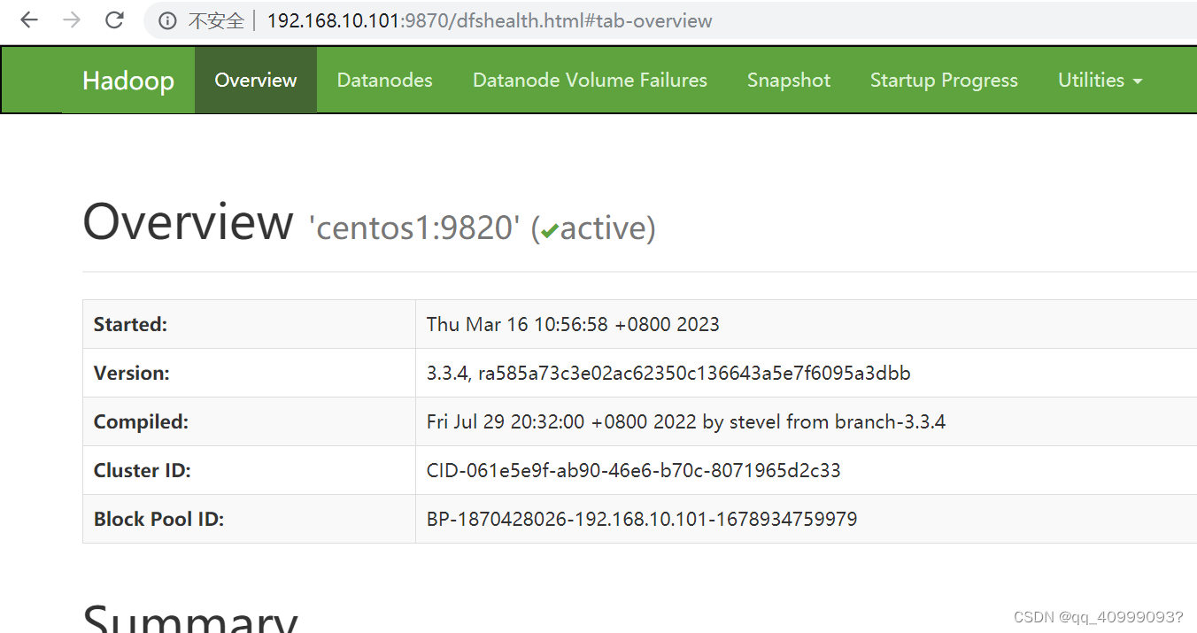Click the Overview page heading
This screenshot has height=633, width=1197.
click(188, 222)
